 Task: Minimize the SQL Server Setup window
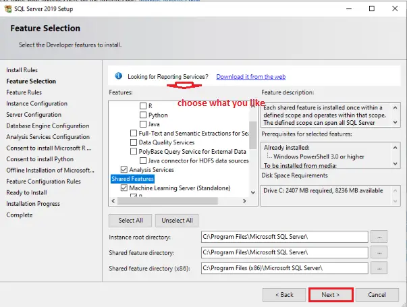pyautogui.click(x=349, y=9)
